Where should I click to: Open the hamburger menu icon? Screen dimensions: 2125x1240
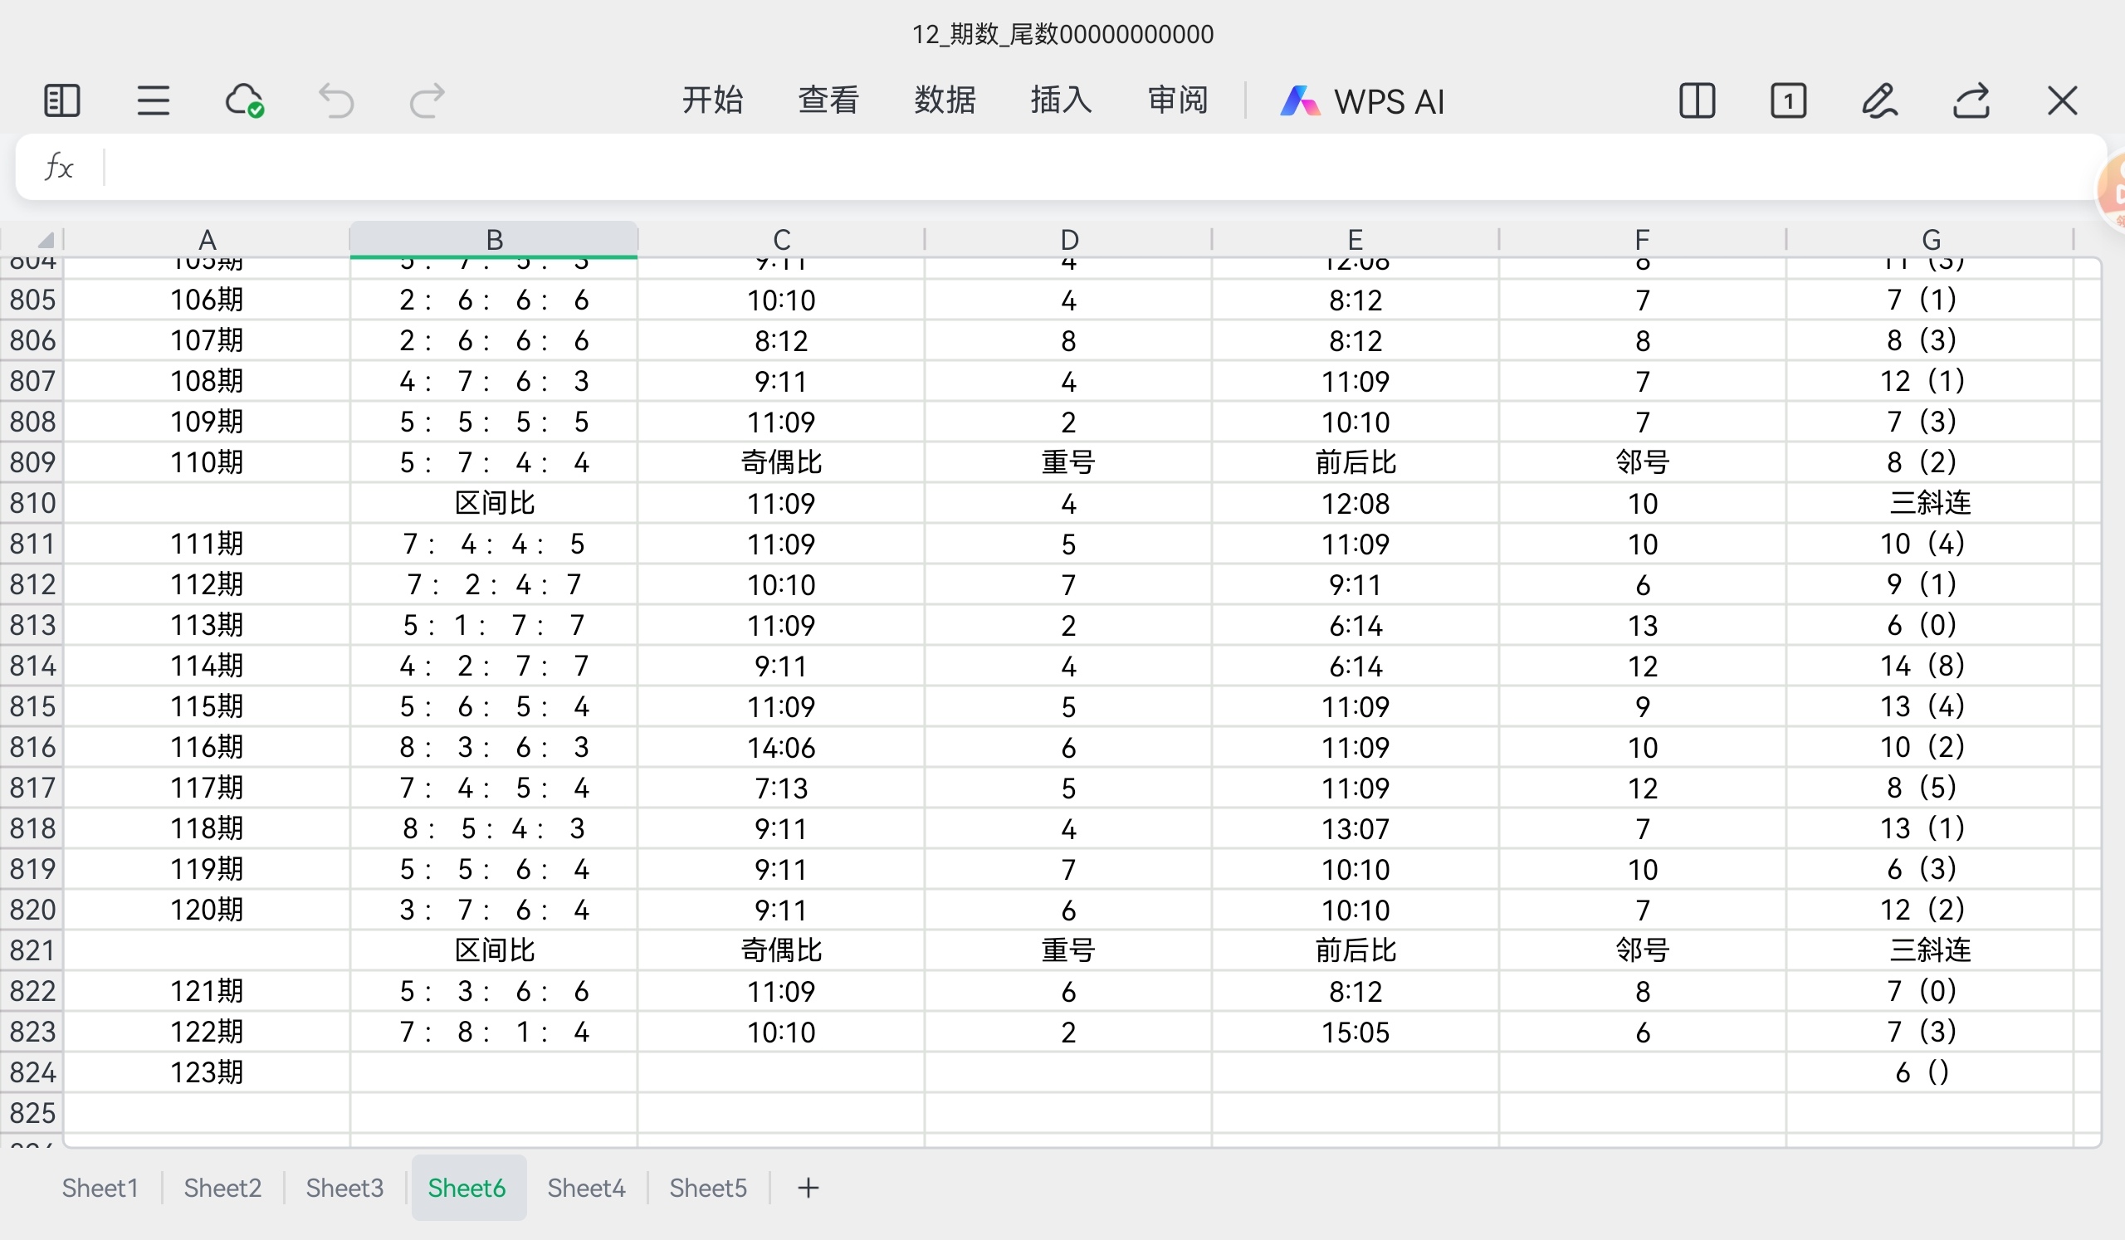pos(154,101)
